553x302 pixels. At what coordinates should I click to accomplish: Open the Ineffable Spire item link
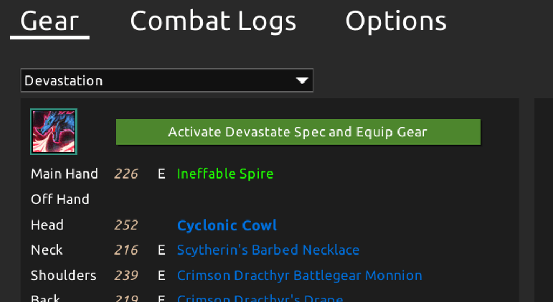point(225,174)
